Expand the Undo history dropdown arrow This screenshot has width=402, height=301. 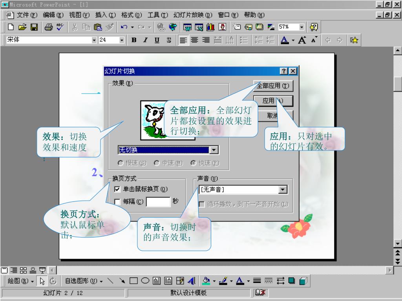point(133,27)
